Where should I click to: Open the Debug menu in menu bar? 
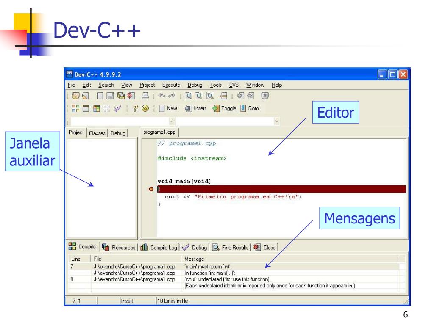point(195,85)
